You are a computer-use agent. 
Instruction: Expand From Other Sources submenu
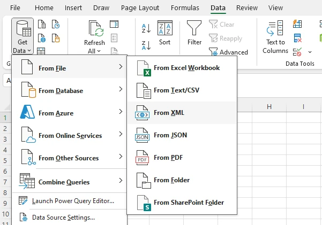70,157
